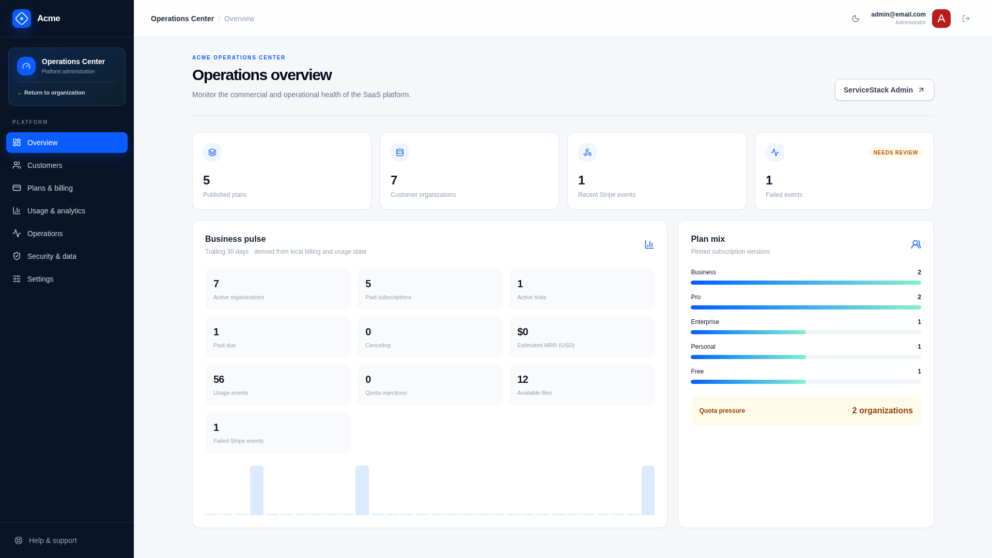This screenshot has height=558, width=992.
Task: Click the Pro plan progress bar
Action: point(805,307)
